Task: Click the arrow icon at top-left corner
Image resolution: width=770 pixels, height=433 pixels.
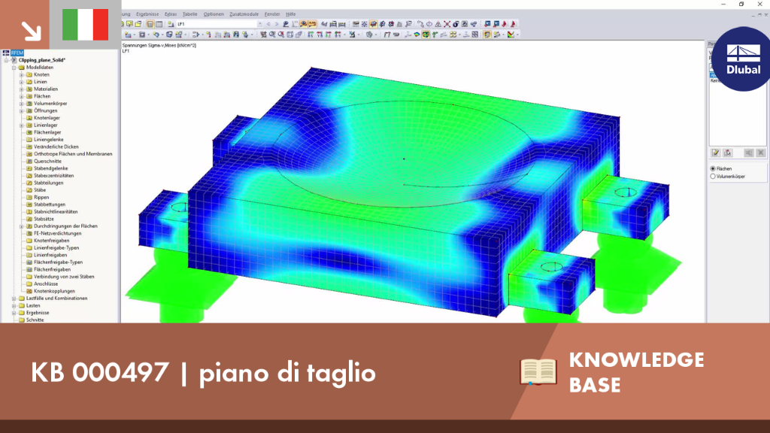Action: pos(31,31)
